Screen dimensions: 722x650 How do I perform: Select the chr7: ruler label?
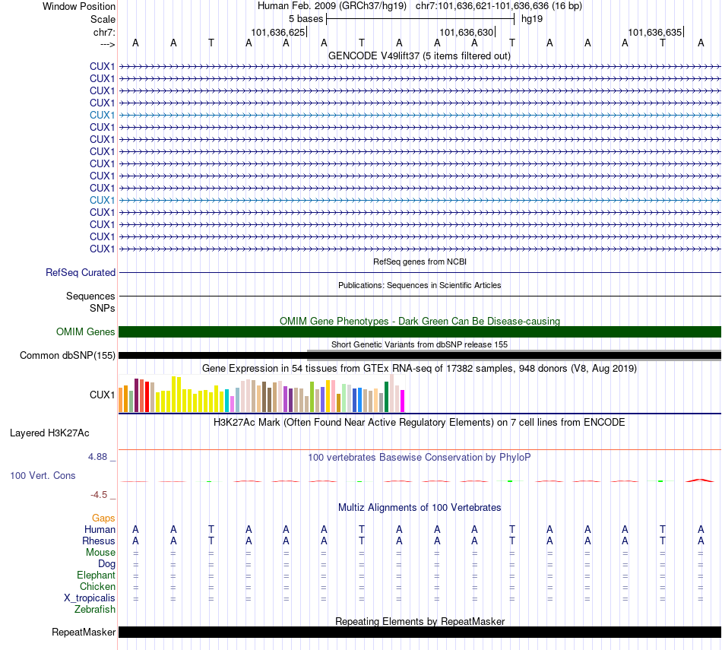click(x=104, y=32)
